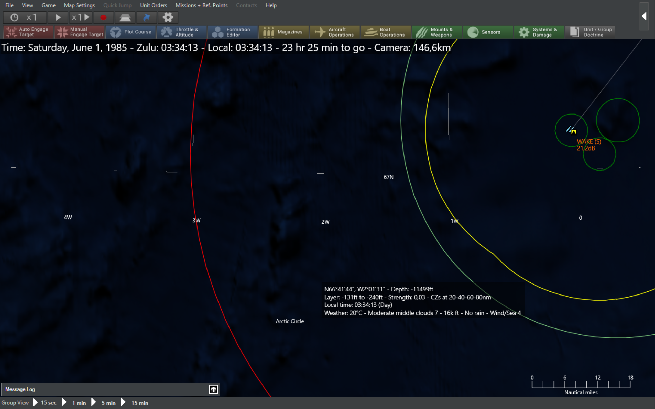This screenshot has width=655, height=409.
Task: Open Throttle & Altitude panel
Action: (182, 32)
